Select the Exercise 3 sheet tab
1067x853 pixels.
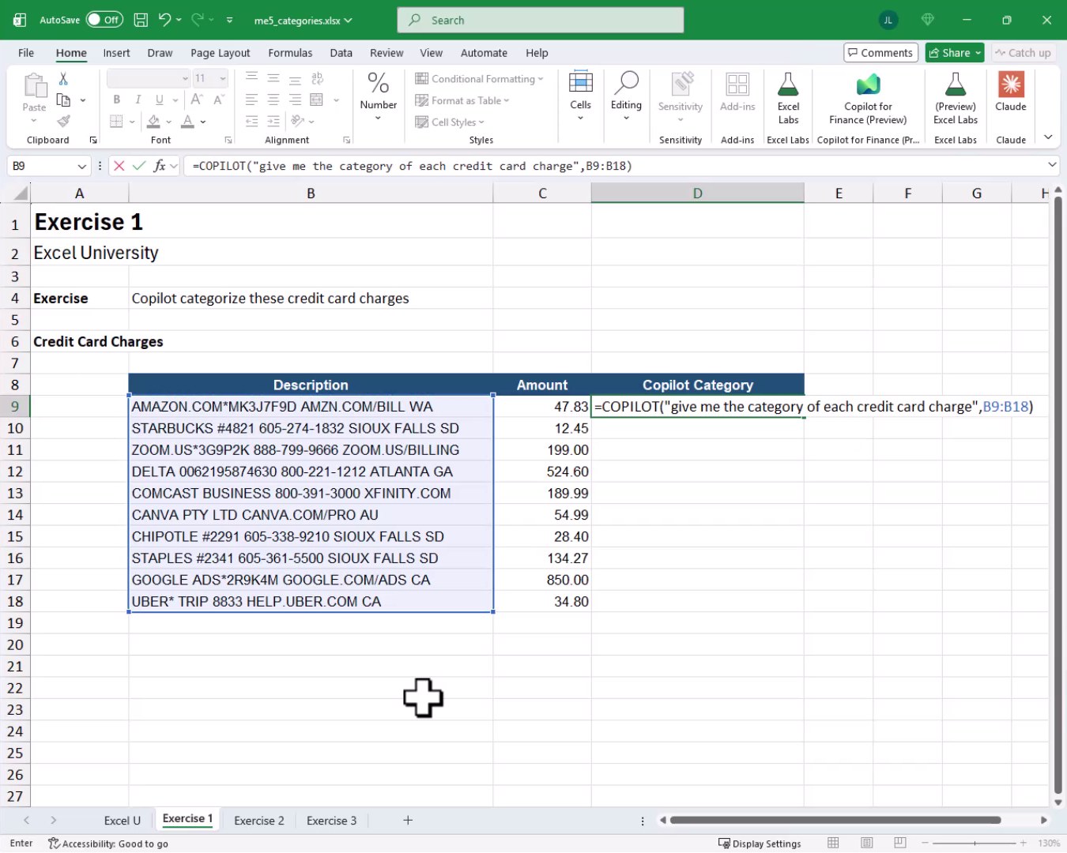(x=331, y=821)
